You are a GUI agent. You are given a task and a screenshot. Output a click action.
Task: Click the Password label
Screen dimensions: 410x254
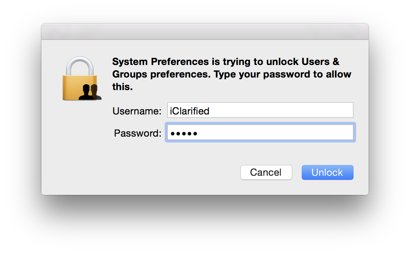pos(137,133)
